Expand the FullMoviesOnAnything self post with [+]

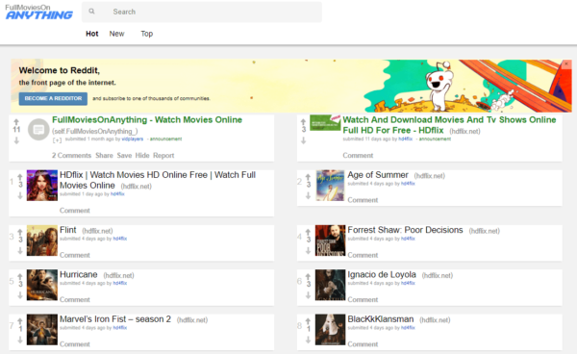[x=57, y=139]
